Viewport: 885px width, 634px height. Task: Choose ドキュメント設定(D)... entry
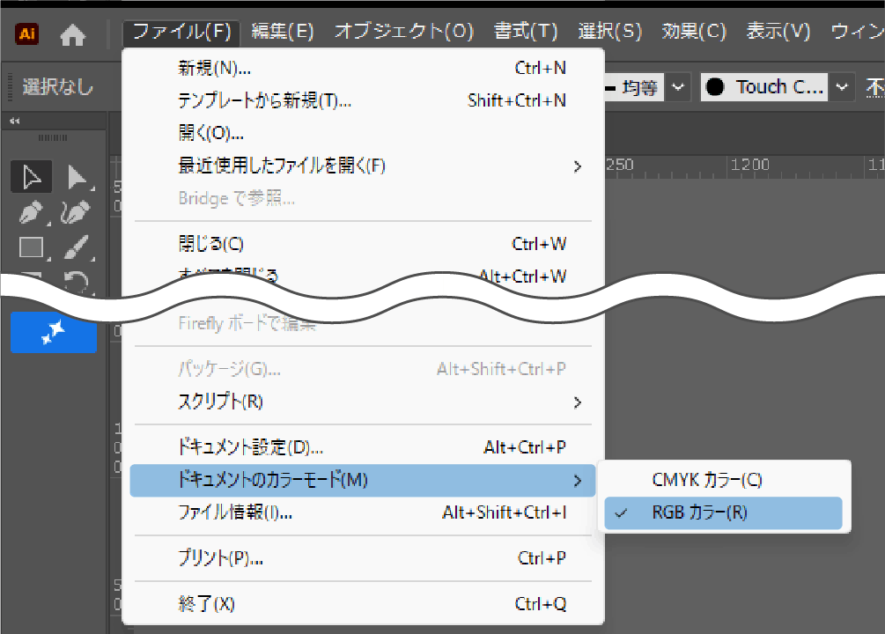tap(362, 447)
